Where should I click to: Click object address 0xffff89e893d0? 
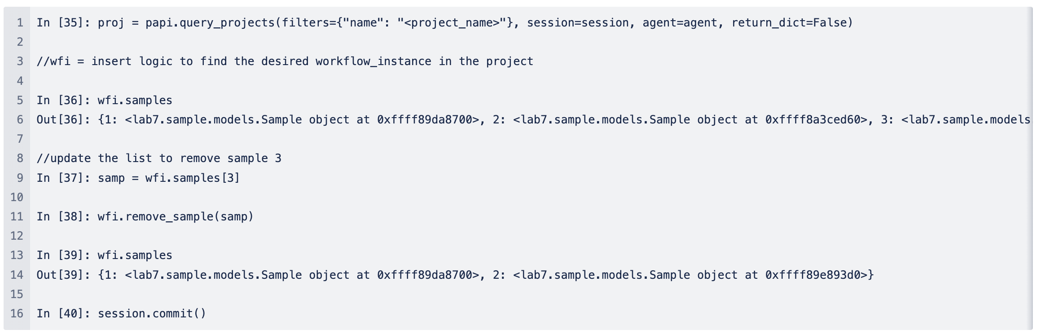point(813,275)
